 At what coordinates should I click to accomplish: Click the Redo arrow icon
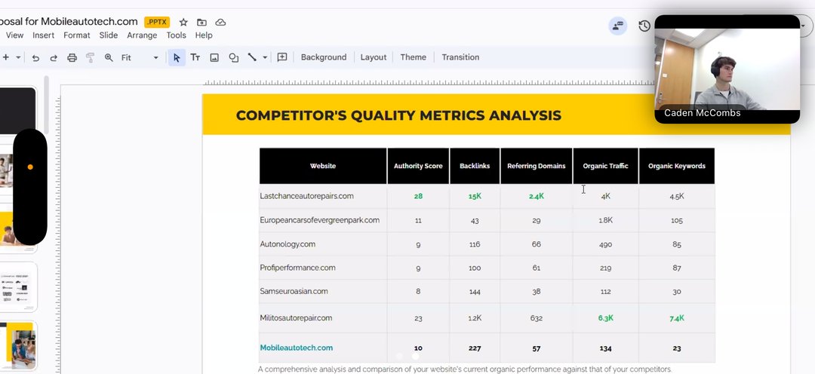pos(54,57)
